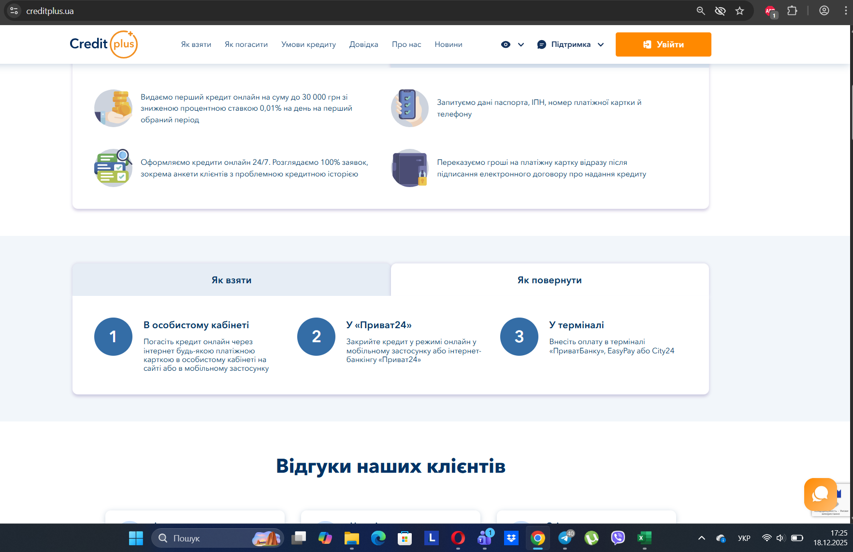Screen dimensions: 853x552
Task: Expand the Підтримка dropdown chevron
Action: click(601, 44)
